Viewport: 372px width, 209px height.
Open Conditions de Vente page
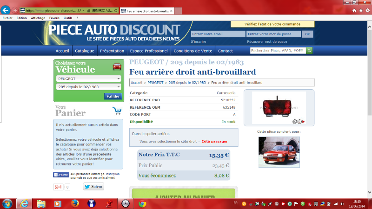point(193,51)
